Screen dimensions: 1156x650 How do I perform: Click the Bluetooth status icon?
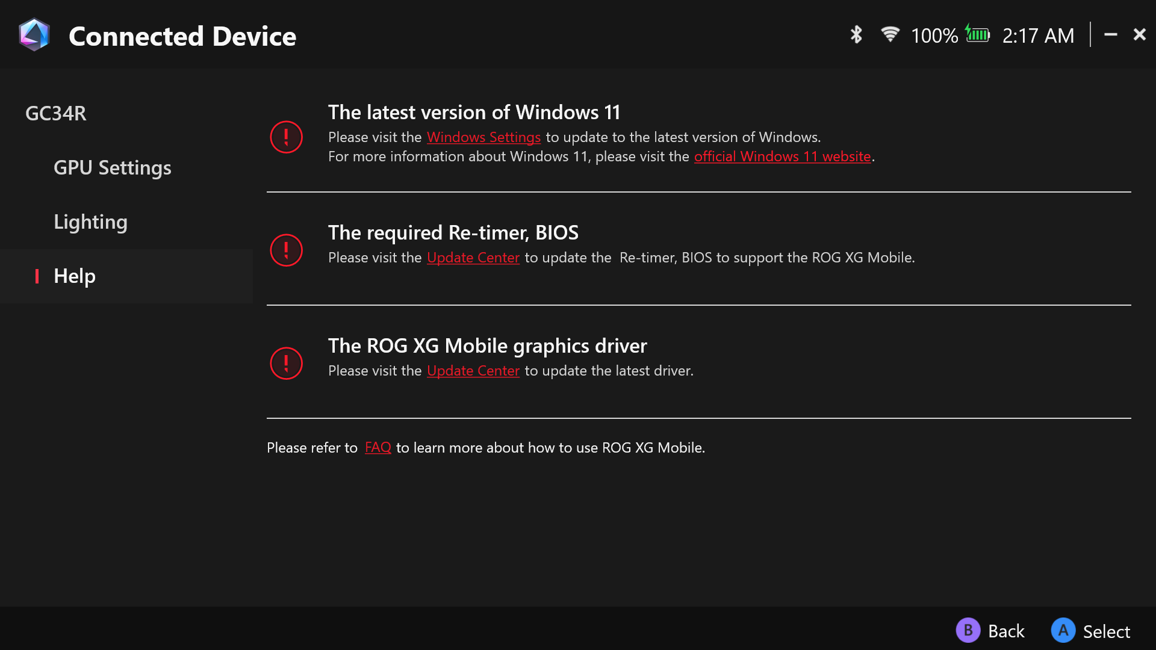click(x=856, y=34)
